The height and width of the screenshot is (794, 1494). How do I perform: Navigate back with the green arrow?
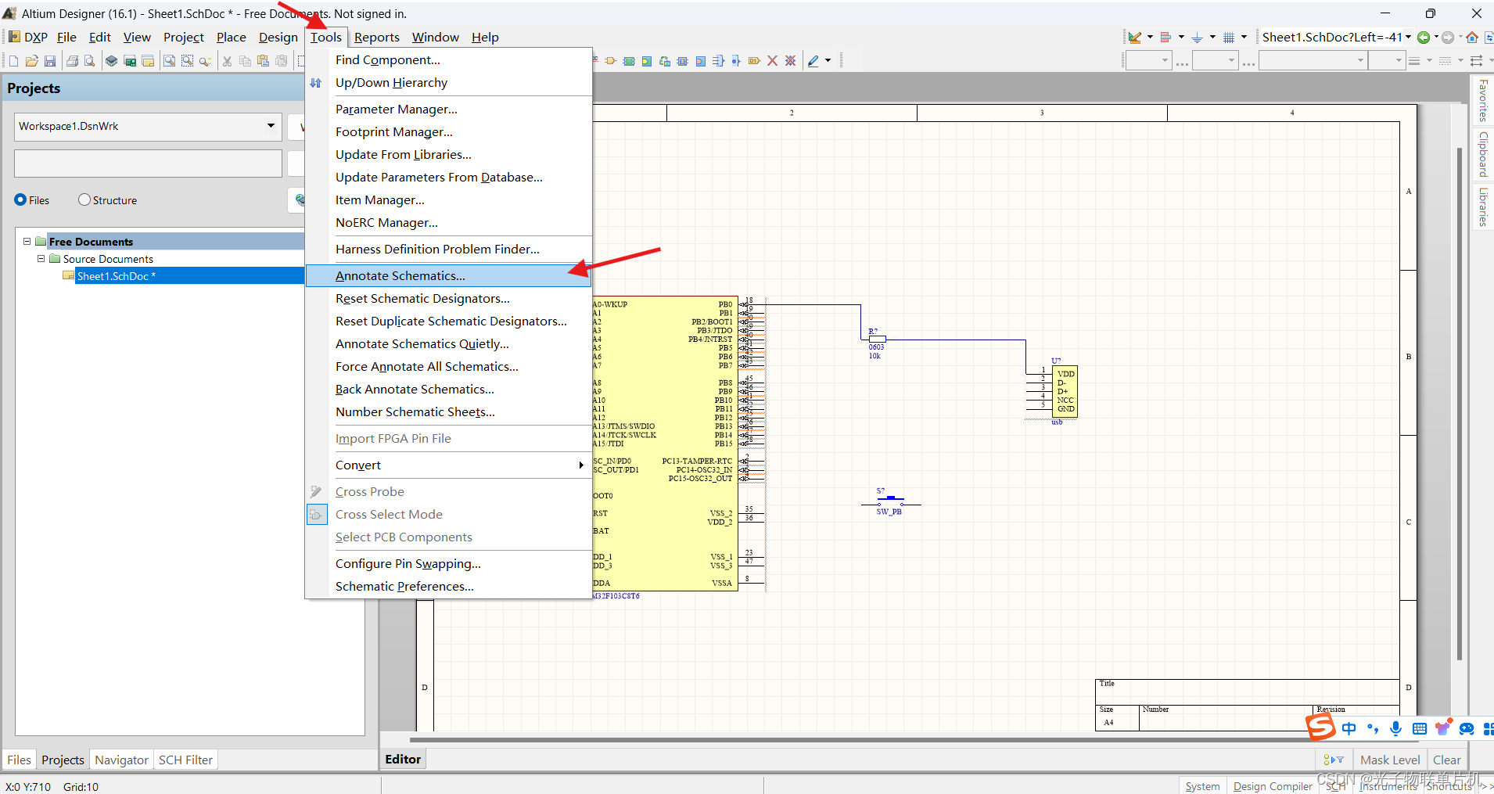[1424, 37]
